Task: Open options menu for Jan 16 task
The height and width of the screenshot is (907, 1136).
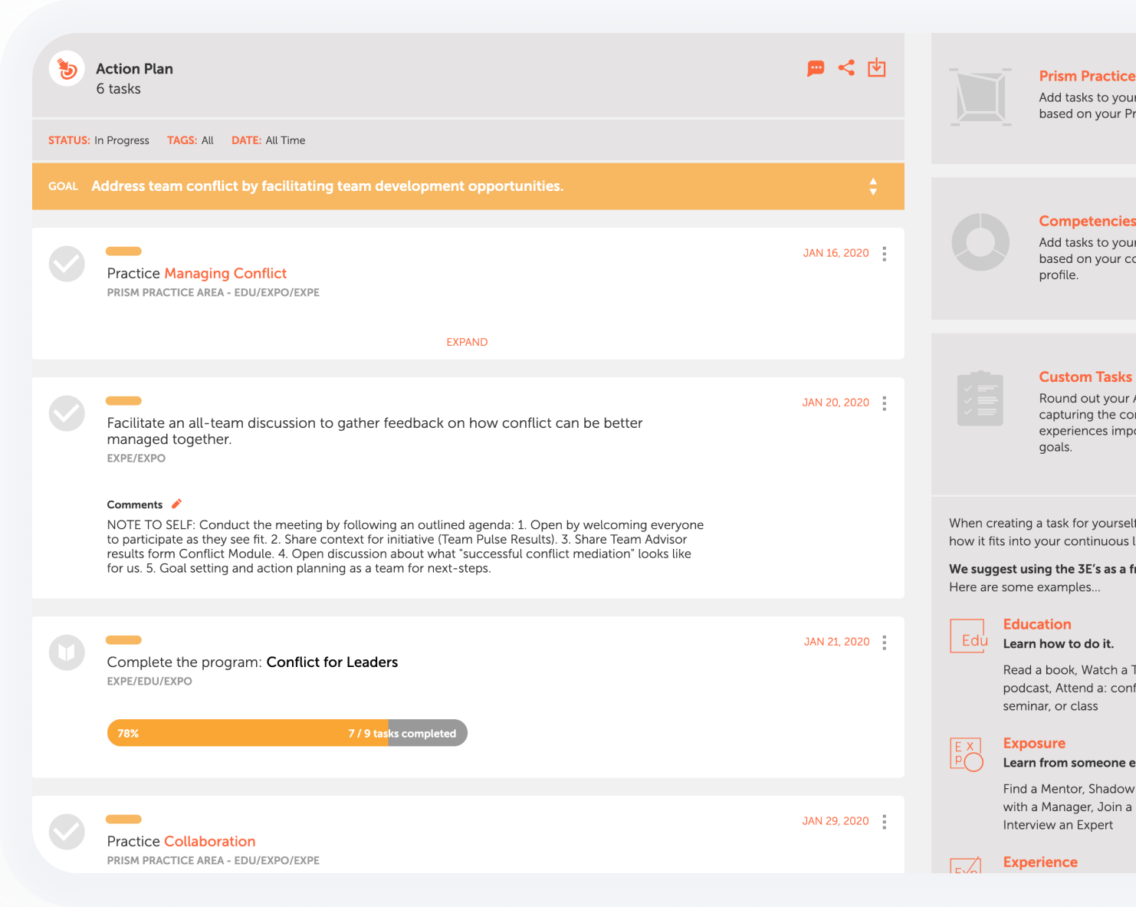Action: [885, 254]
